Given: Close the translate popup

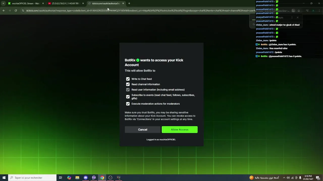Looking at the screenshot, I should click(x=298, y=17).
